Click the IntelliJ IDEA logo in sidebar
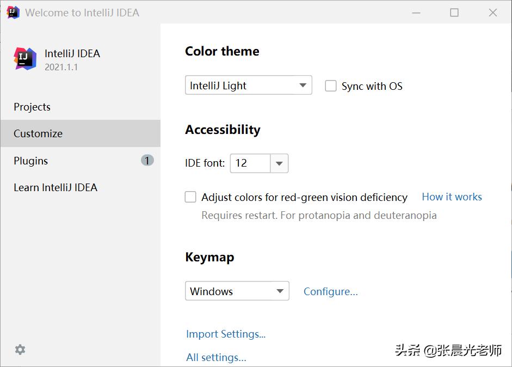512x367 pixels. click(x=25, y=59)
